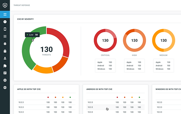The image size is (181, 114).
Task: Click the Android row in the Critical breakdown
Action: coord(105,66)
